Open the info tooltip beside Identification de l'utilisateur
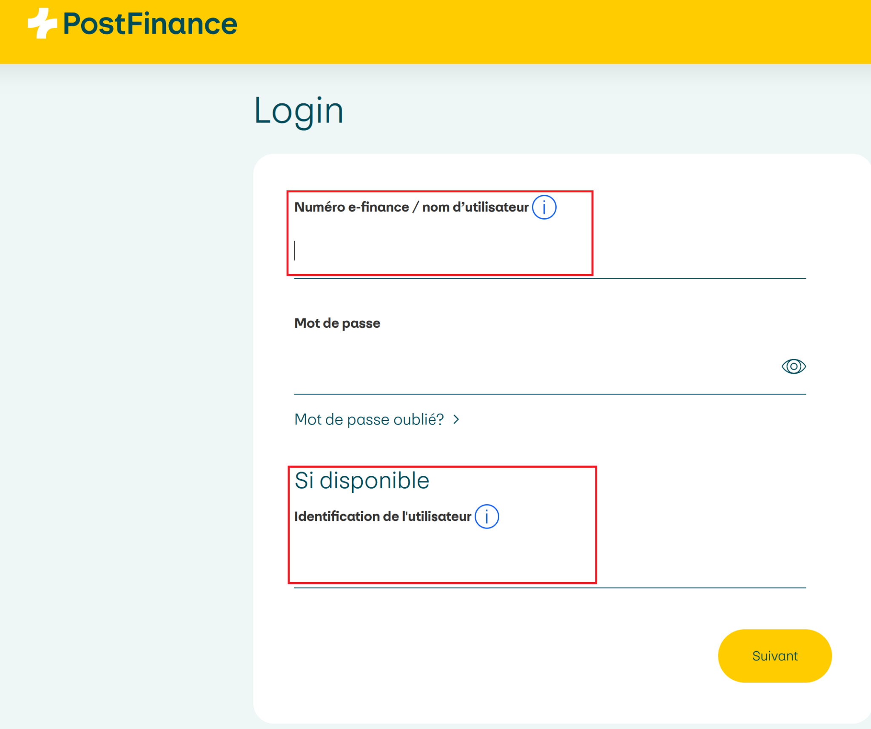Viewport: 871px width, 729px height. 487,516
